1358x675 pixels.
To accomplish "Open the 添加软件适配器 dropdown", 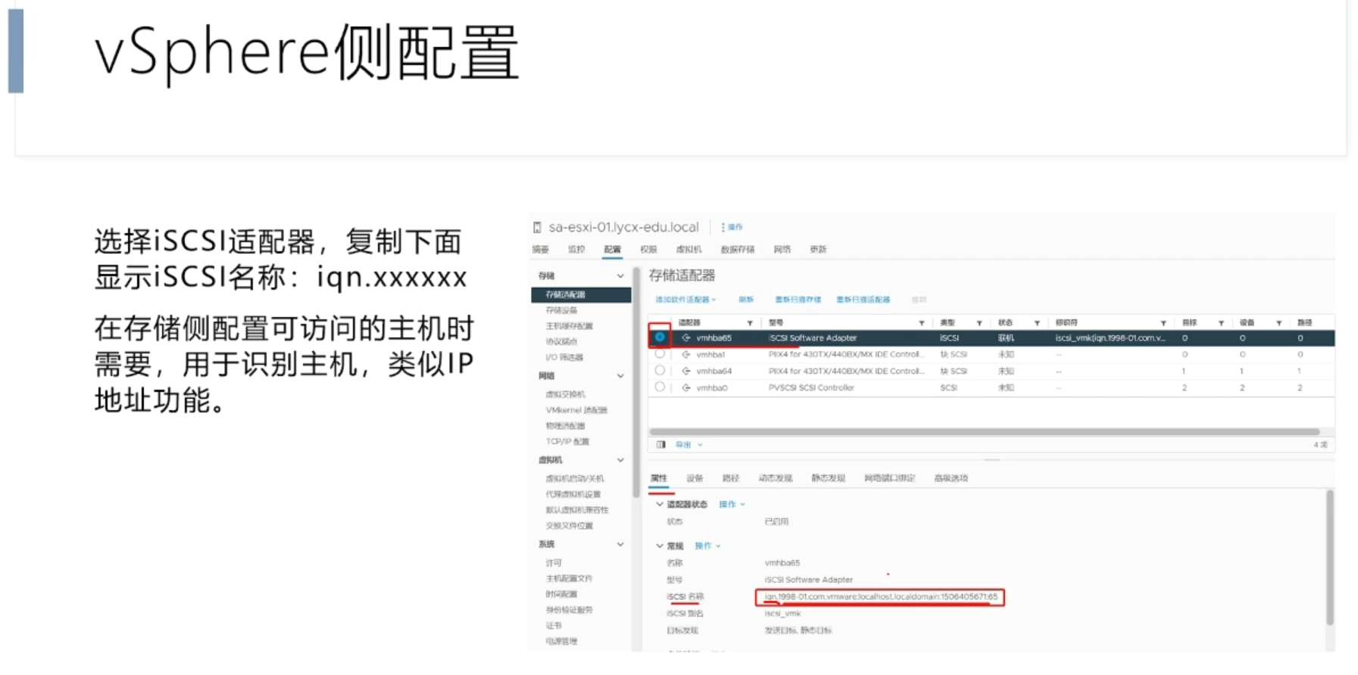I will pyautogui.click(x=685, y=300).
